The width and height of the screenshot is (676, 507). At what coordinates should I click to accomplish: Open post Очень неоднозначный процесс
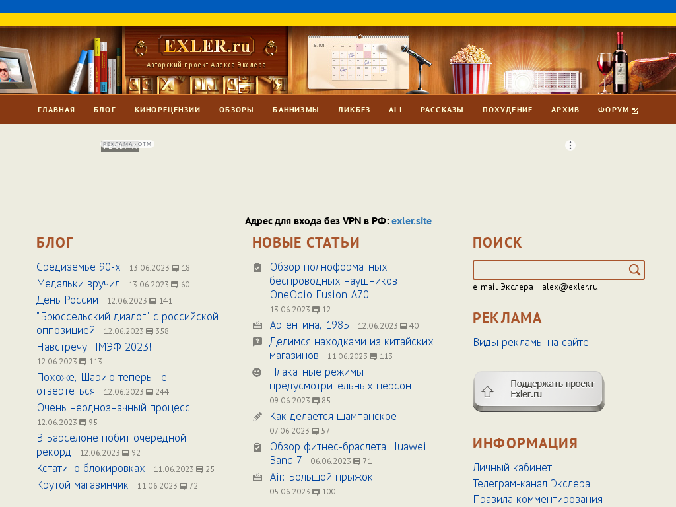pyautogui.click(x=113, y=408)
